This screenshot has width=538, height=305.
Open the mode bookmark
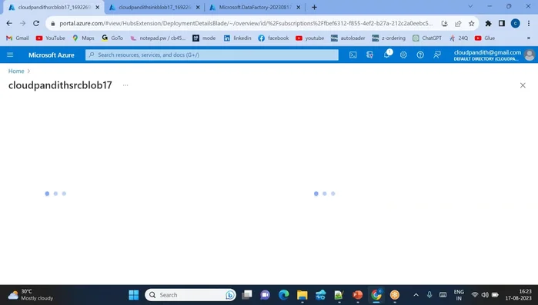(x=204, y=38)
